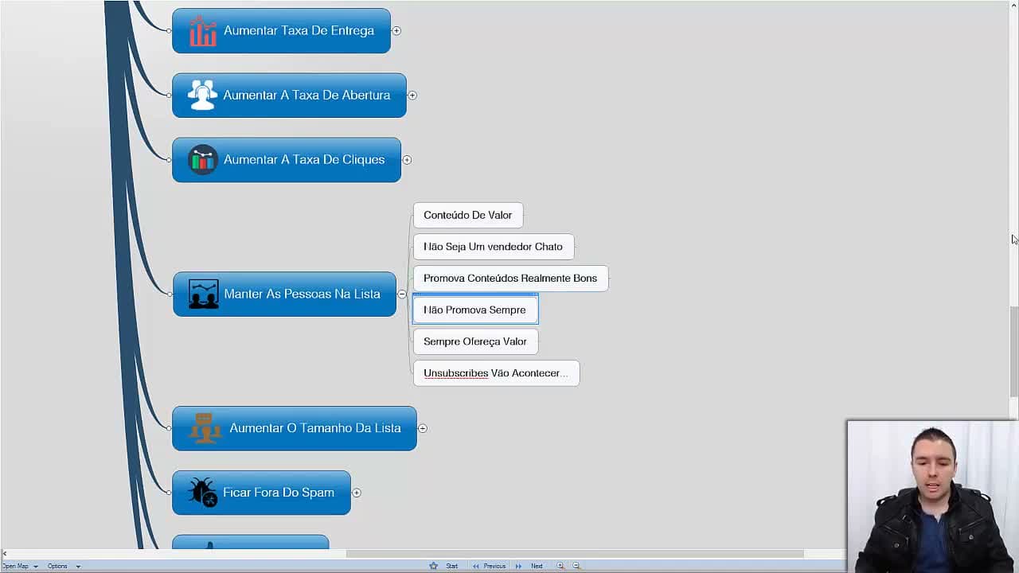Click the rewind arrows icon before Previous
Image resolution: width=1019 pixels, height=573 pixels.
coord(476,566)
